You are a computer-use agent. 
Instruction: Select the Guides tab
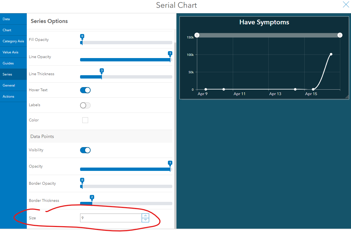8,63
